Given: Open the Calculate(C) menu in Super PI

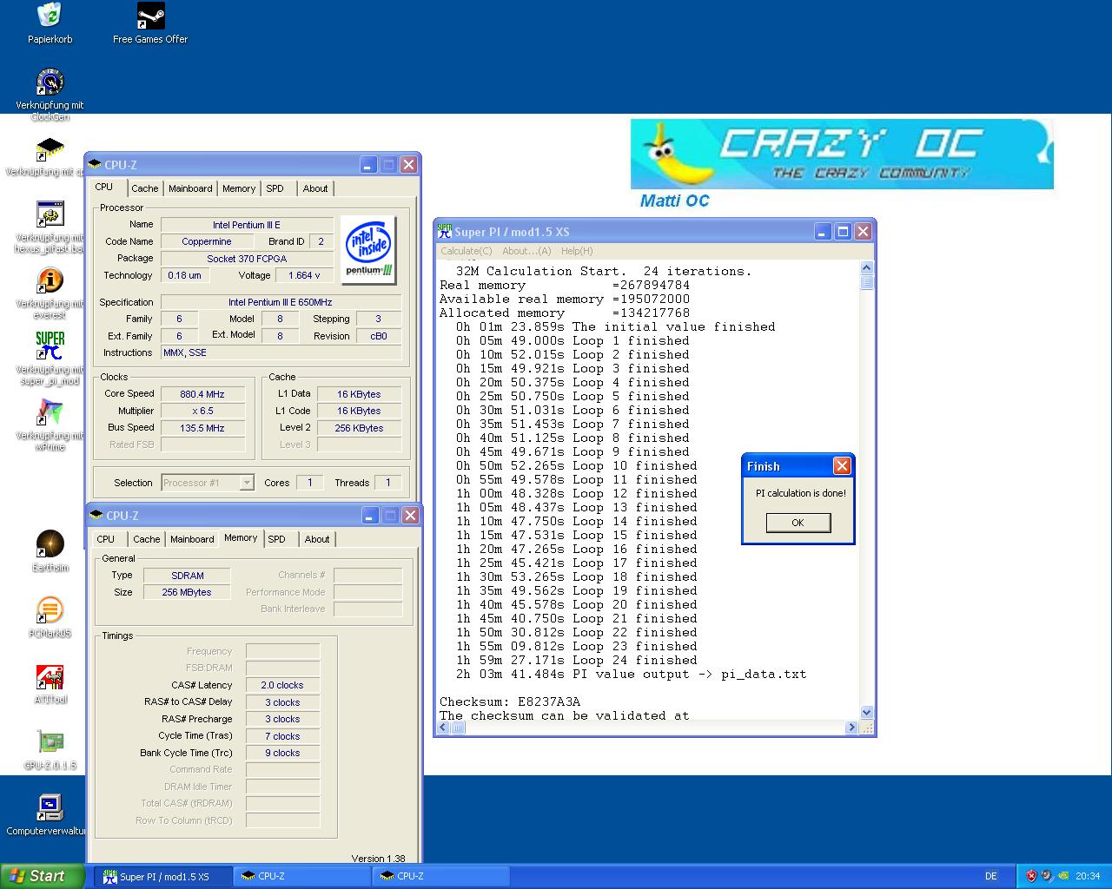Looking at the screenshot, I should point(466,251).
